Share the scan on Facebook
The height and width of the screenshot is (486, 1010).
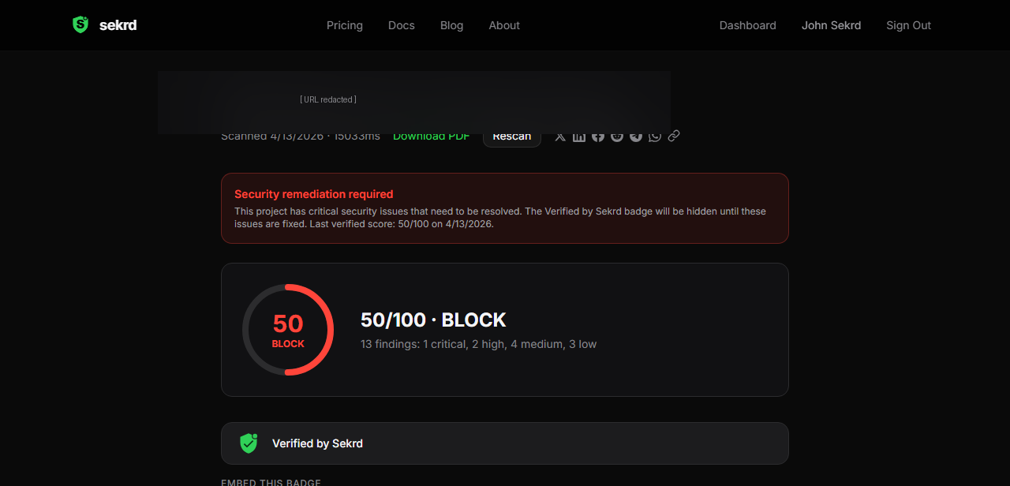pos(597,136)
